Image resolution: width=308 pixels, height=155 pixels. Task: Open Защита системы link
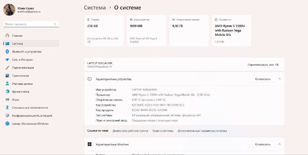tap(163, 131)
